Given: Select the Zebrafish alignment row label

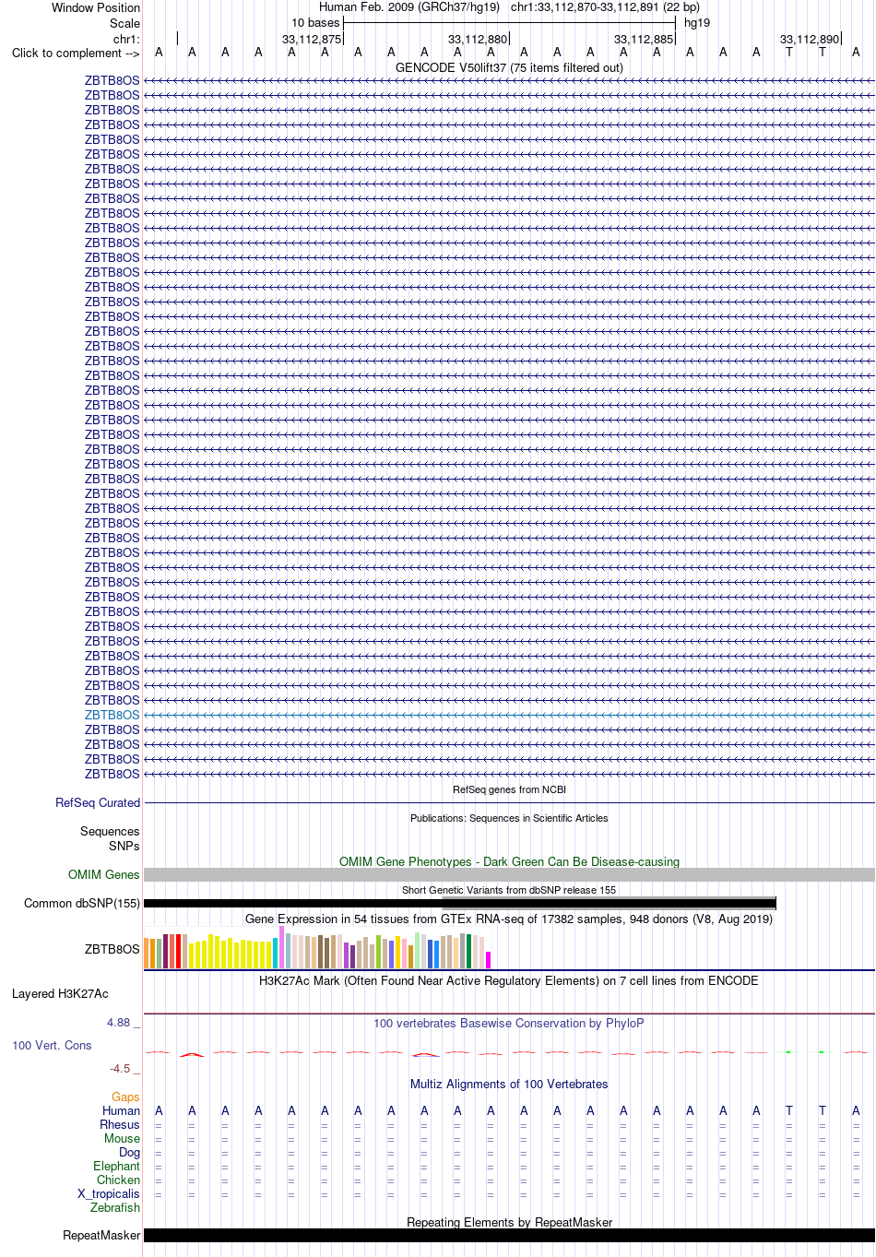Looking at the screenshot, I should (x=115, y=1207).
